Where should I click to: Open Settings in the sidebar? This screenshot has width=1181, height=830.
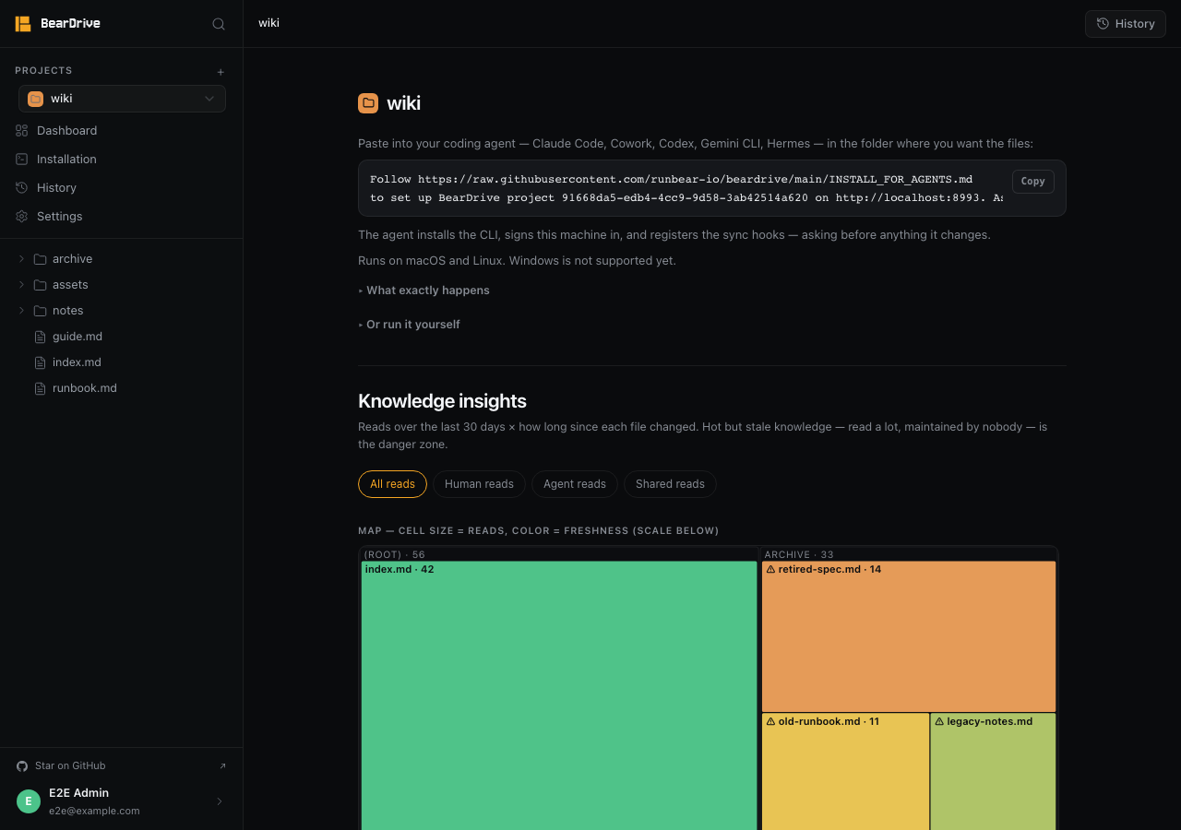(x=121, y=217)
